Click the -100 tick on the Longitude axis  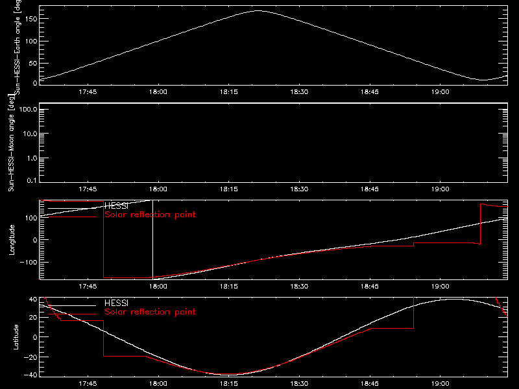pyautogui.click(x=28, y=262)
